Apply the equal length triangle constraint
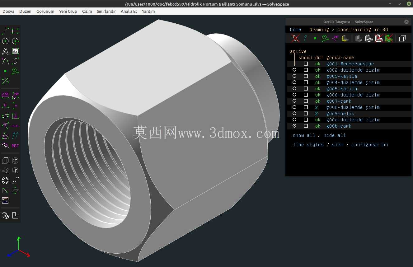Image resolution: width=413 pixels, height=267 pixels. coord(5,136)
